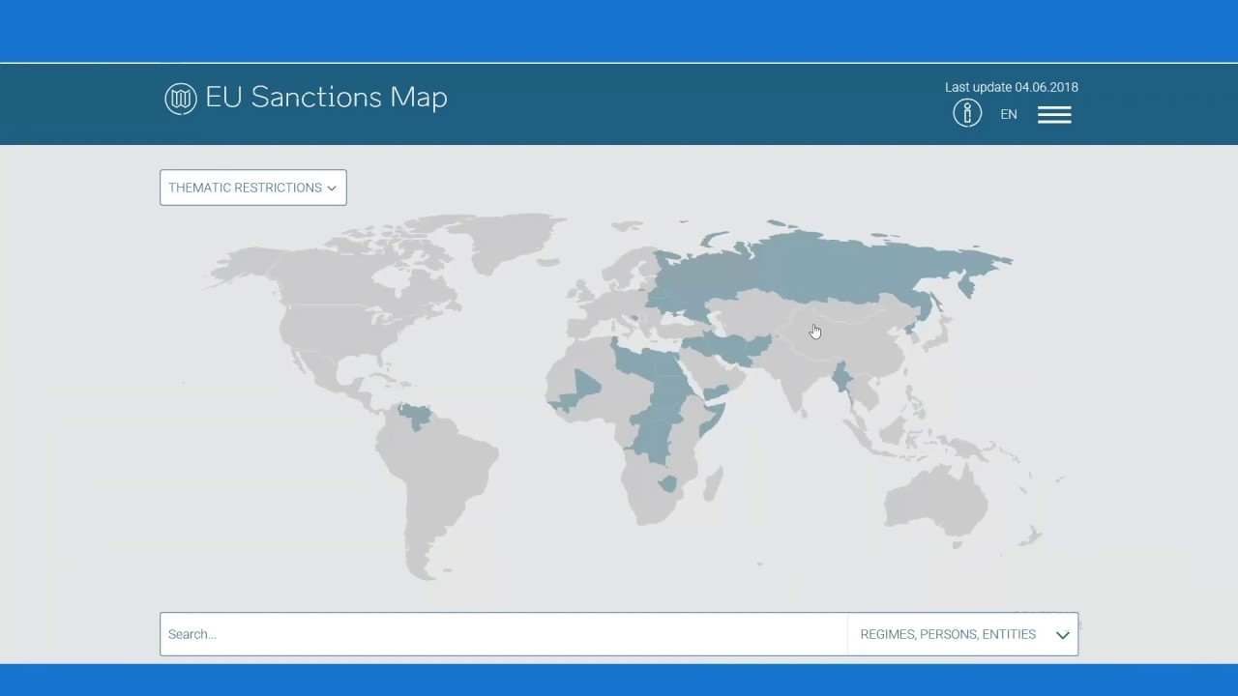Open the information icon in header

(x=967, y=113)
